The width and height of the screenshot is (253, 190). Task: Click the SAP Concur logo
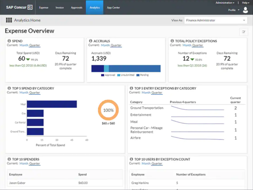tap(19, 7)
